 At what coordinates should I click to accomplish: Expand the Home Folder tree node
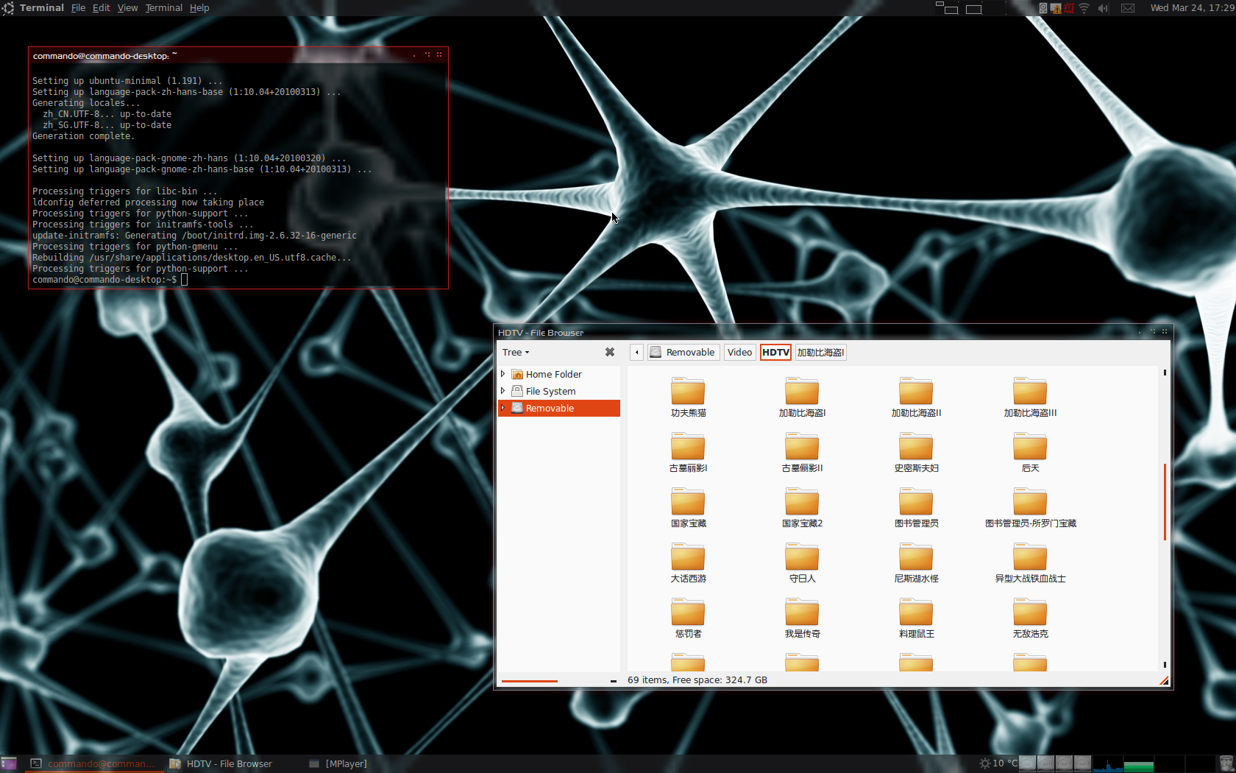[503, 374]
